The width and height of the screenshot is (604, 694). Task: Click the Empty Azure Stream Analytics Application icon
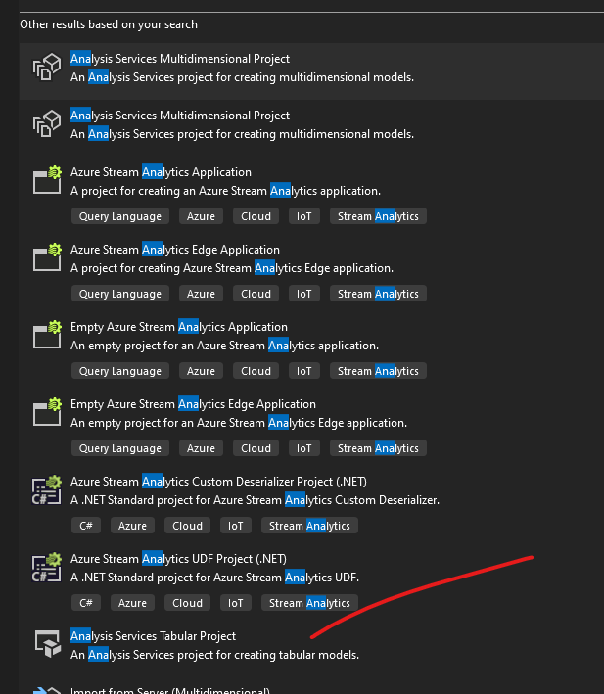tap(47, 335)
